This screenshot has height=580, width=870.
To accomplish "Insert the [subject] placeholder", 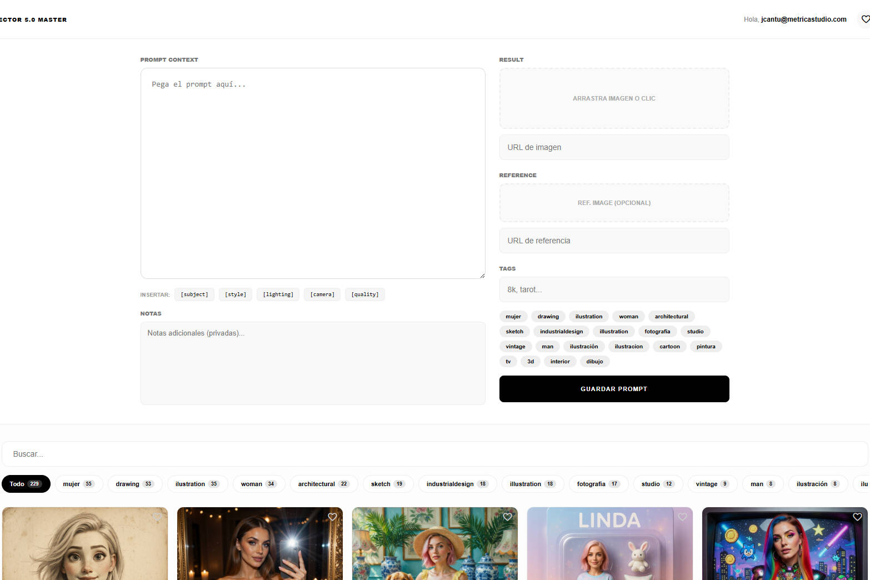I will [194, 294].
